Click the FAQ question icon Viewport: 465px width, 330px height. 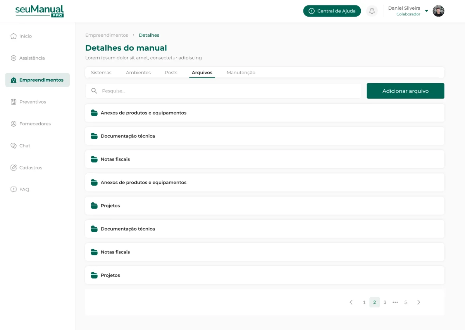(x=14, y=190)
